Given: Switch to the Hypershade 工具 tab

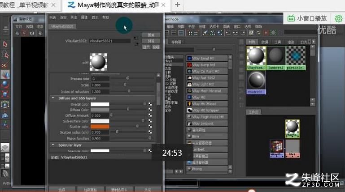Looking at the screenshot, I should 278,42.
